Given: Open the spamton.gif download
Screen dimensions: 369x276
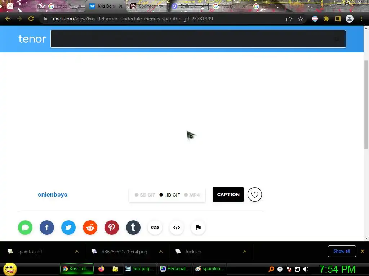Looking at the screenshot, I should point(30,252).
